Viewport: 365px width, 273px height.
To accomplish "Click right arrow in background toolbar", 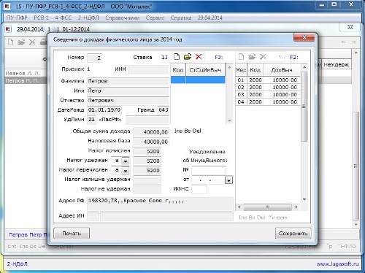I will (353, 42).
